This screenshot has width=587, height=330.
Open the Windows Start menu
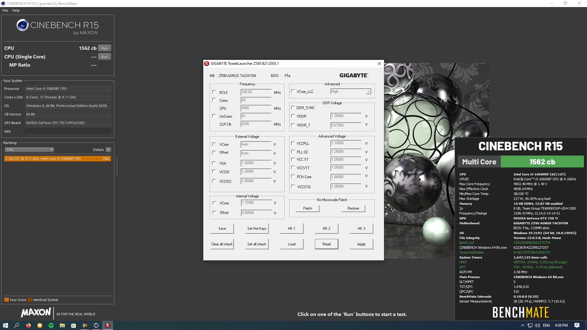click(5, 325)
